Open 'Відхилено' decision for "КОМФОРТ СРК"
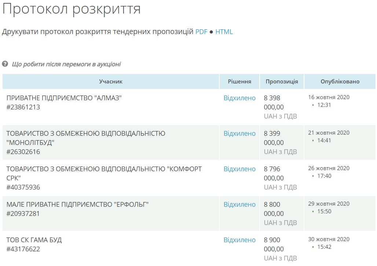Image resolution: width=377 pixels, height=266 pixels. coord(239,169)
